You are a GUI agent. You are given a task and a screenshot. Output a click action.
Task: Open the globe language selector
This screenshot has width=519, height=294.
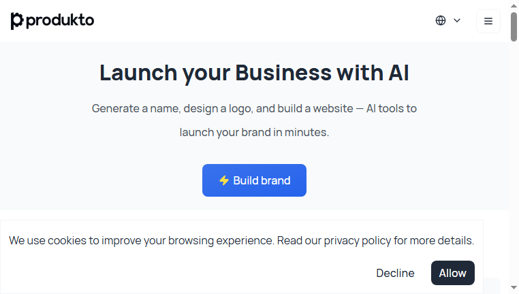(x=441, y=20)
